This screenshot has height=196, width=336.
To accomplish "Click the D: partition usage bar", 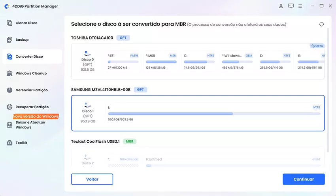I will pyautogui.click(x=276, y=62).
